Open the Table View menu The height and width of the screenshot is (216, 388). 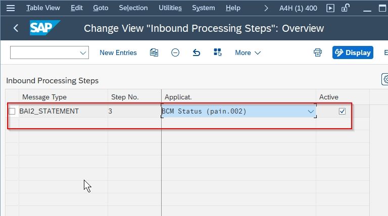point(43,8)
